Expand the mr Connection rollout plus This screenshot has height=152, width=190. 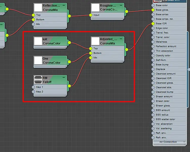[184, 142]
